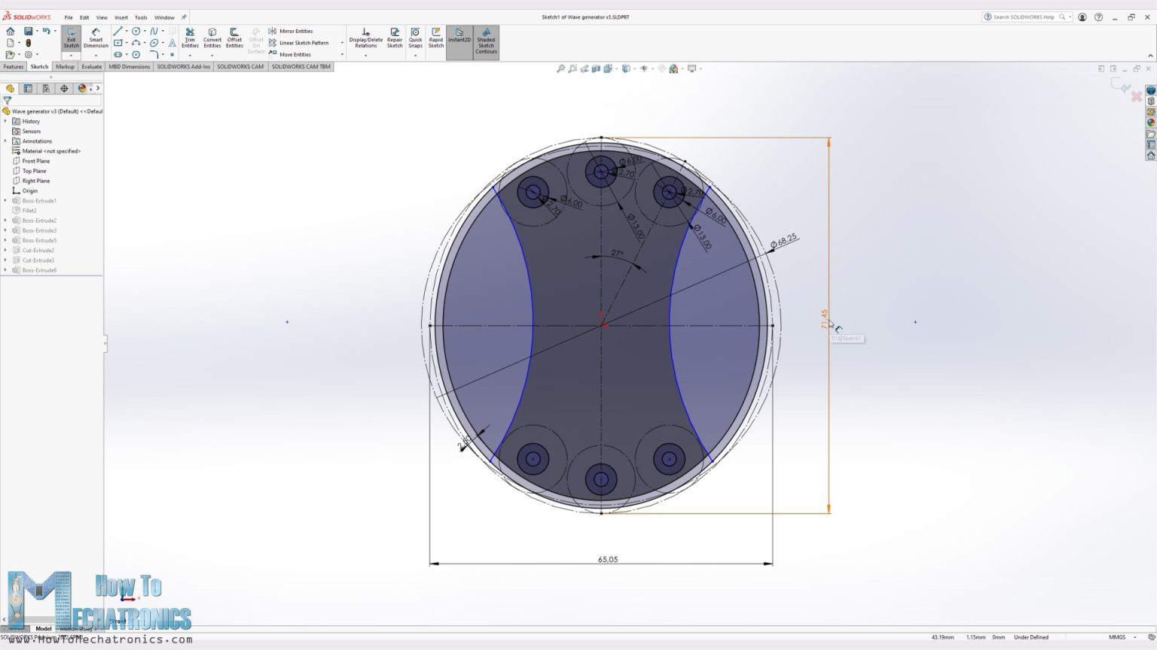Screen dimensions: 1157x650
Task: Toggle the Instant2D mode
Action: [459, 38]
